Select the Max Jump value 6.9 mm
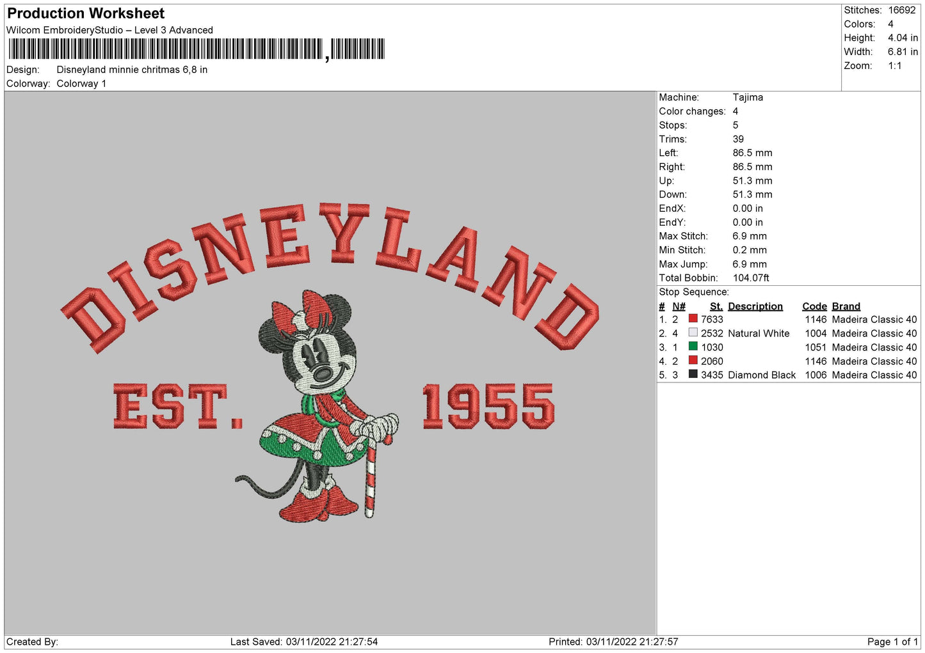This screenshot has height=653, width=925. (x=750, y=264)
